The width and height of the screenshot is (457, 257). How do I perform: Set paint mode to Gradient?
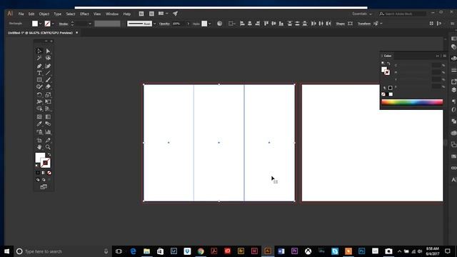pos(44,173)
